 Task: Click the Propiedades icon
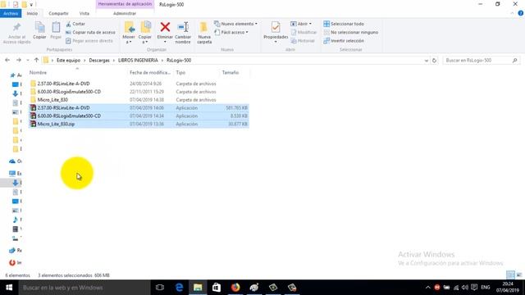276,27
